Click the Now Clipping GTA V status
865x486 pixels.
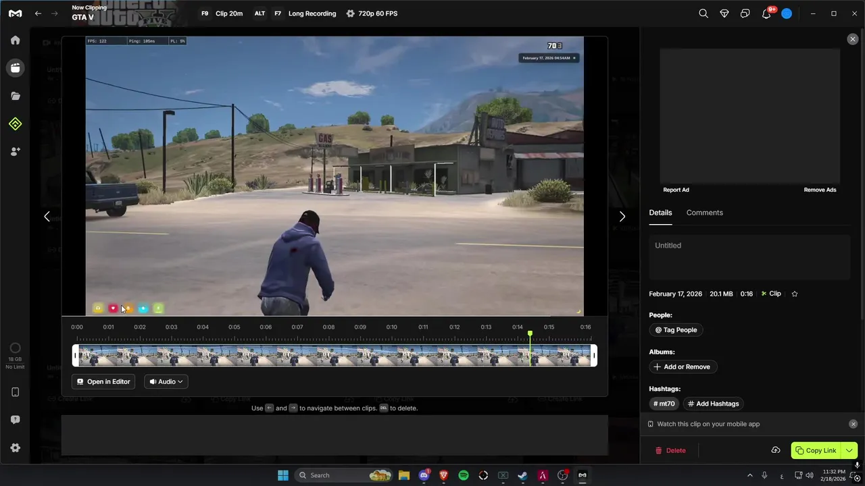(89, 13)
